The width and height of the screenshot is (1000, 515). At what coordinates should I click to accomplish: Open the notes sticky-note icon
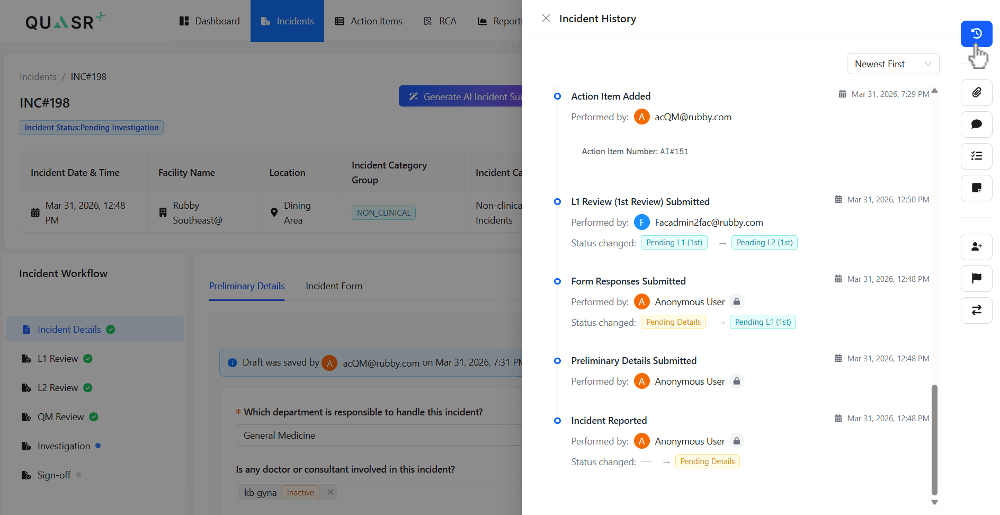click(x=976, y=188)
